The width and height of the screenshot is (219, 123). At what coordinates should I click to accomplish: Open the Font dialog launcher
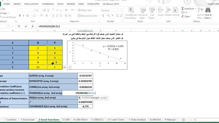pyautogui.click(x=49, y=21)
